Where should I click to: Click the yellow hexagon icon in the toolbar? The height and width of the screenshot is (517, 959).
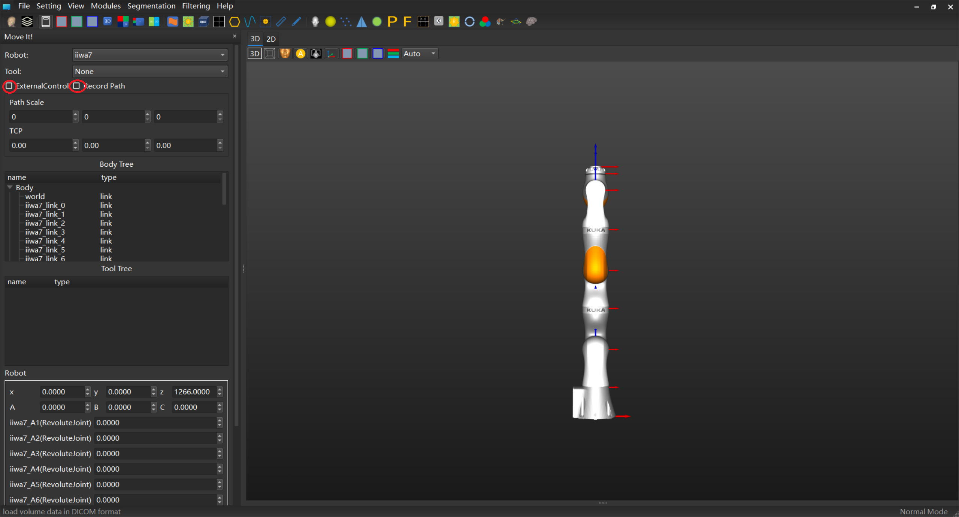[x=235, y=22]
